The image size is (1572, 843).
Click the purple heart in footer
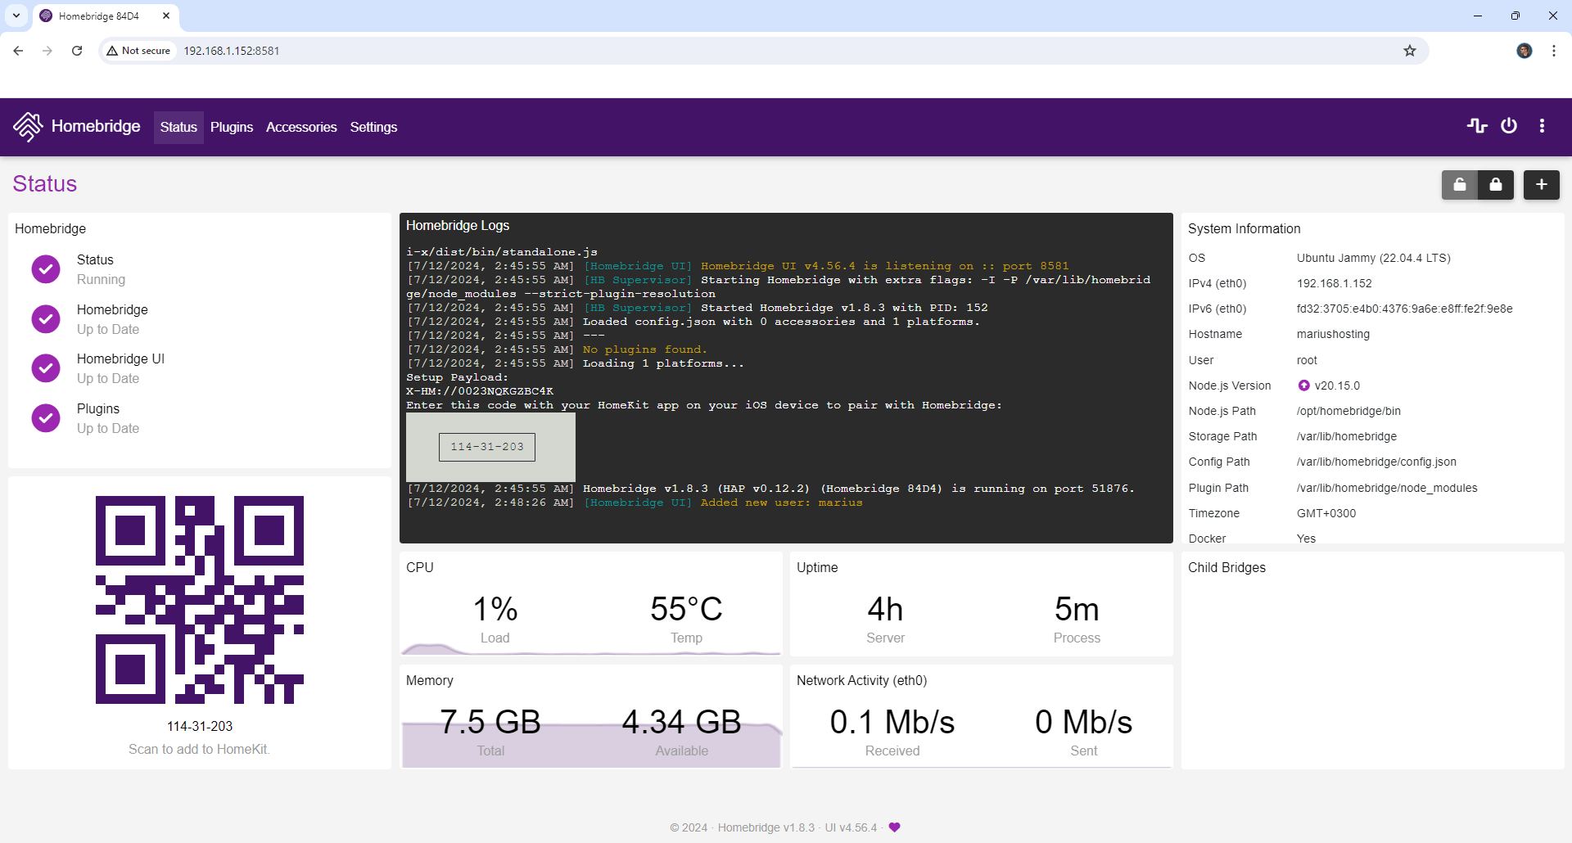click(x=894, y=827)
